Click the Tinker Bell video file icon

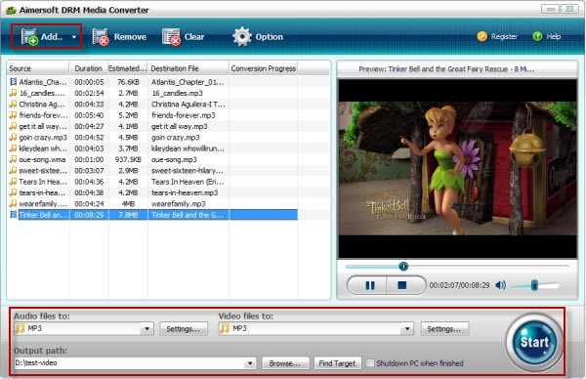(x=14, y=215)
